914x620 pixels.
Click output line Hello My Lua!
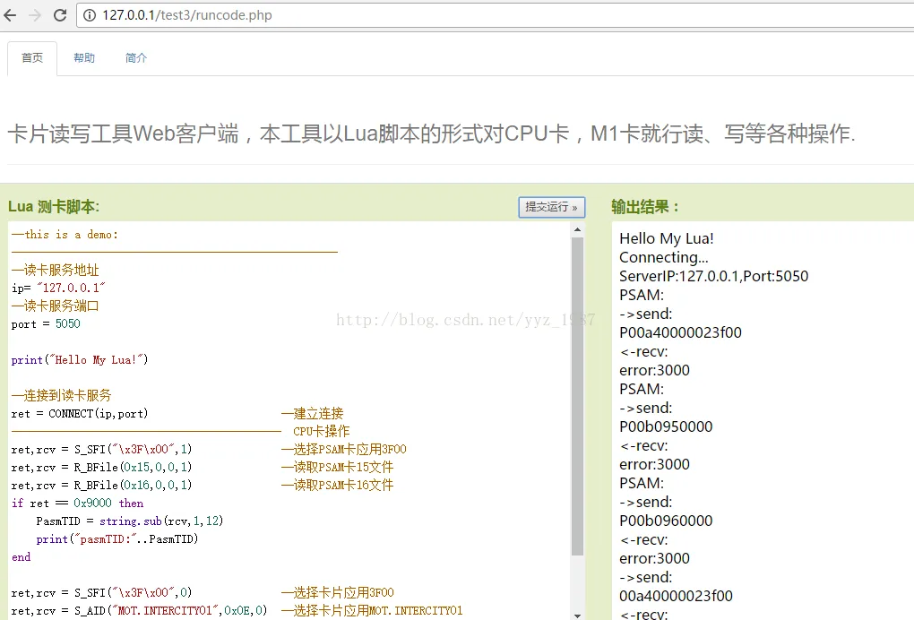[x=667, y=238]
